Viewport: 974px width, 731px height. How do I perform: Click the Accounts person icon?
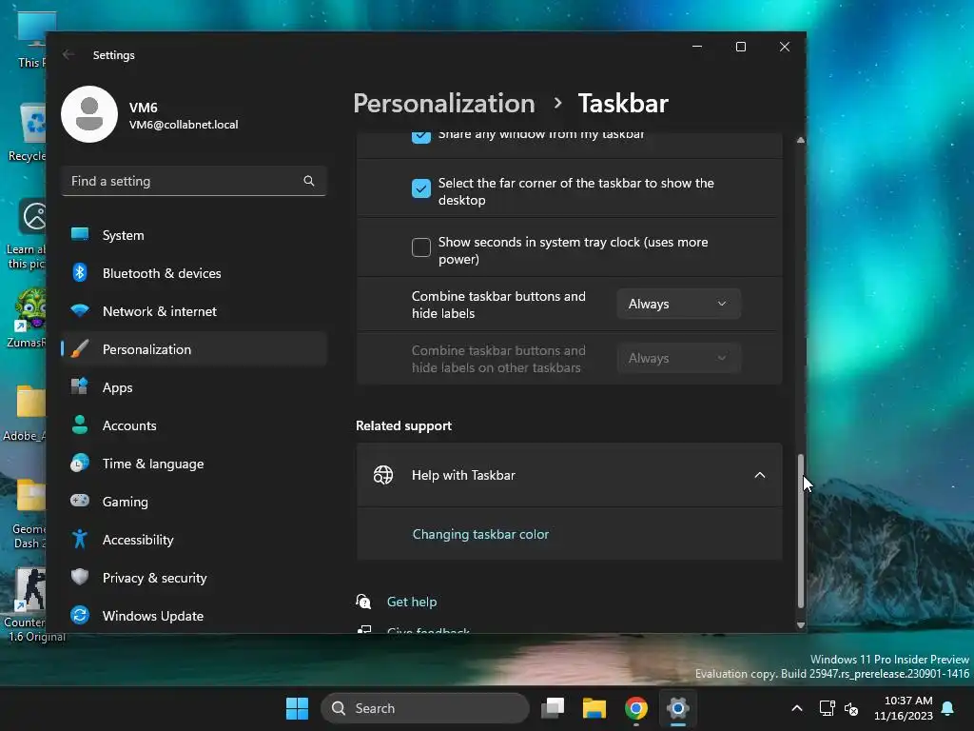(x=80, y=425)
